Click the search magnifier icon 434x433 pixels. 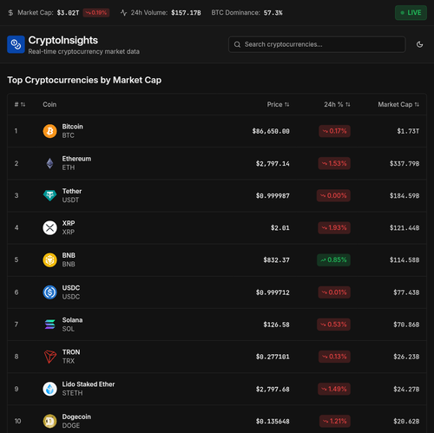(237, 44)
